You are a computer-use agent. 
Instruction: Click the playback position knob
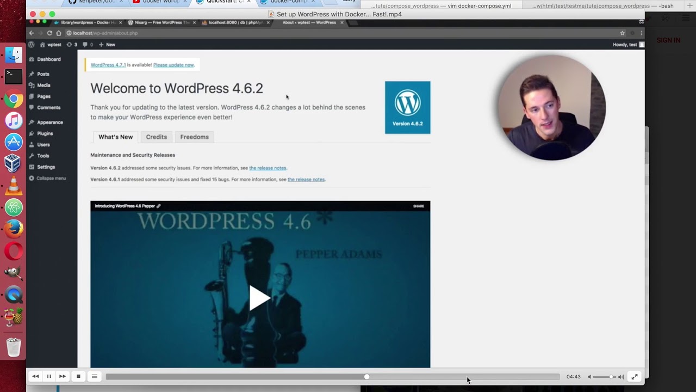tap(366, 377)
